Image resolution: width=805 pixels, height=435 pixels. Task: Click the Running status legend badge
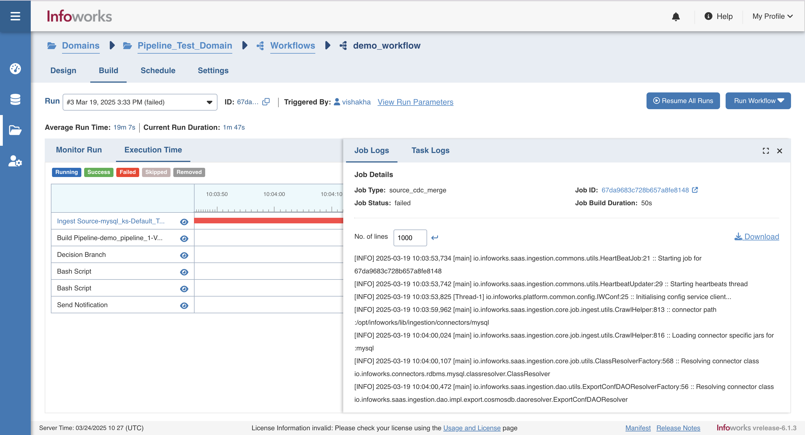click(x=67, y=172)
